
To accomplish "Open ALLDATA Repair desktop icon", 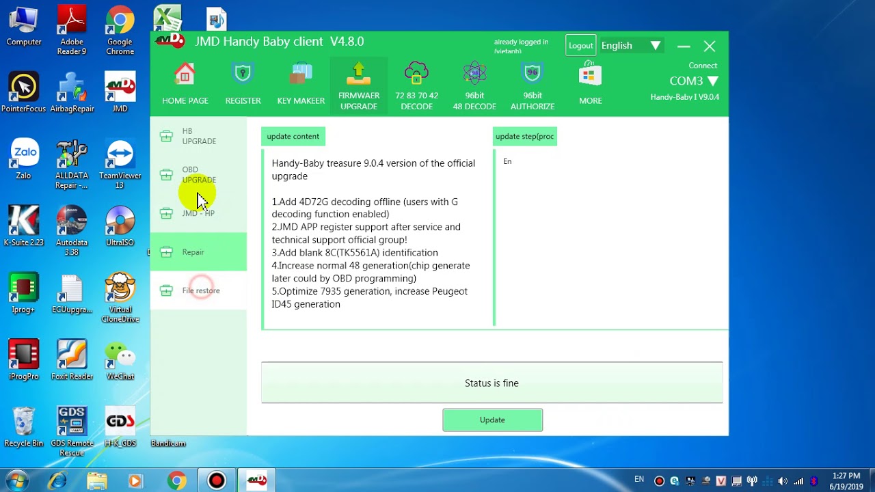I will 72,164.
